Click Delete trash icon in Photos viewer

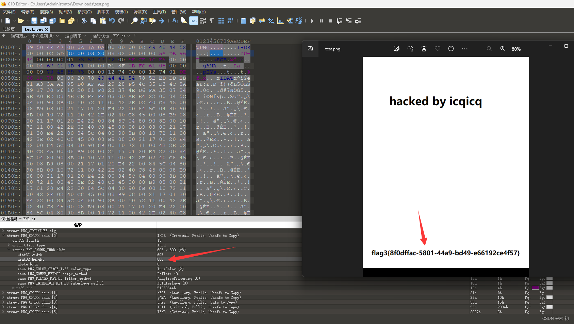(424, 49)
